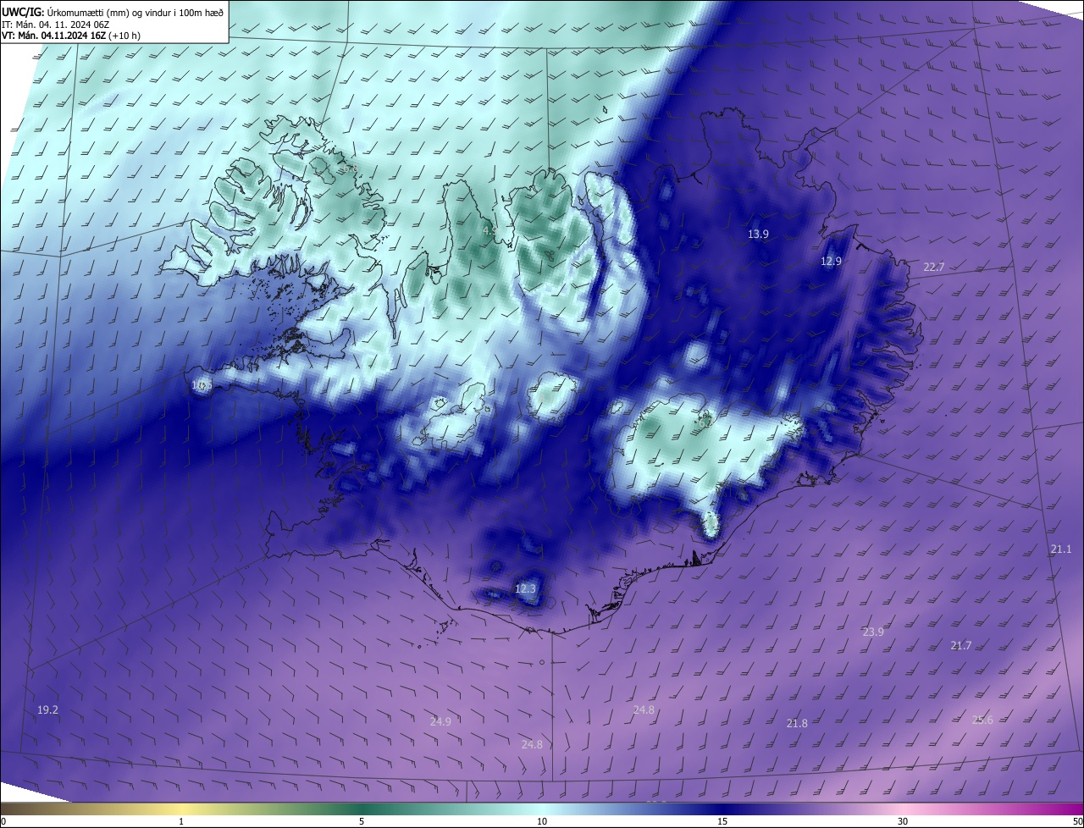Click the 21.1 value label
Screen dimensions: 1084x828
pos(1061,549)
